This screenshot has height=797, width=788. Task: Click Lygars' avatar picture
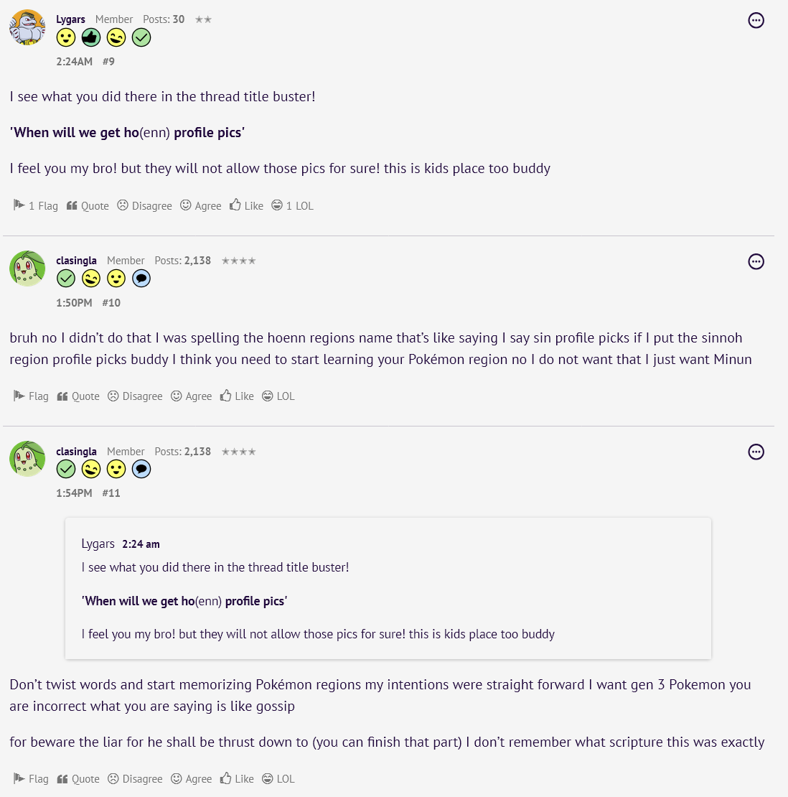(27, 27)
